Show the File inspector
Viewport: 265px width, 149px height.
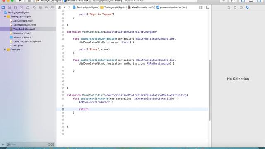coord(229,7)
